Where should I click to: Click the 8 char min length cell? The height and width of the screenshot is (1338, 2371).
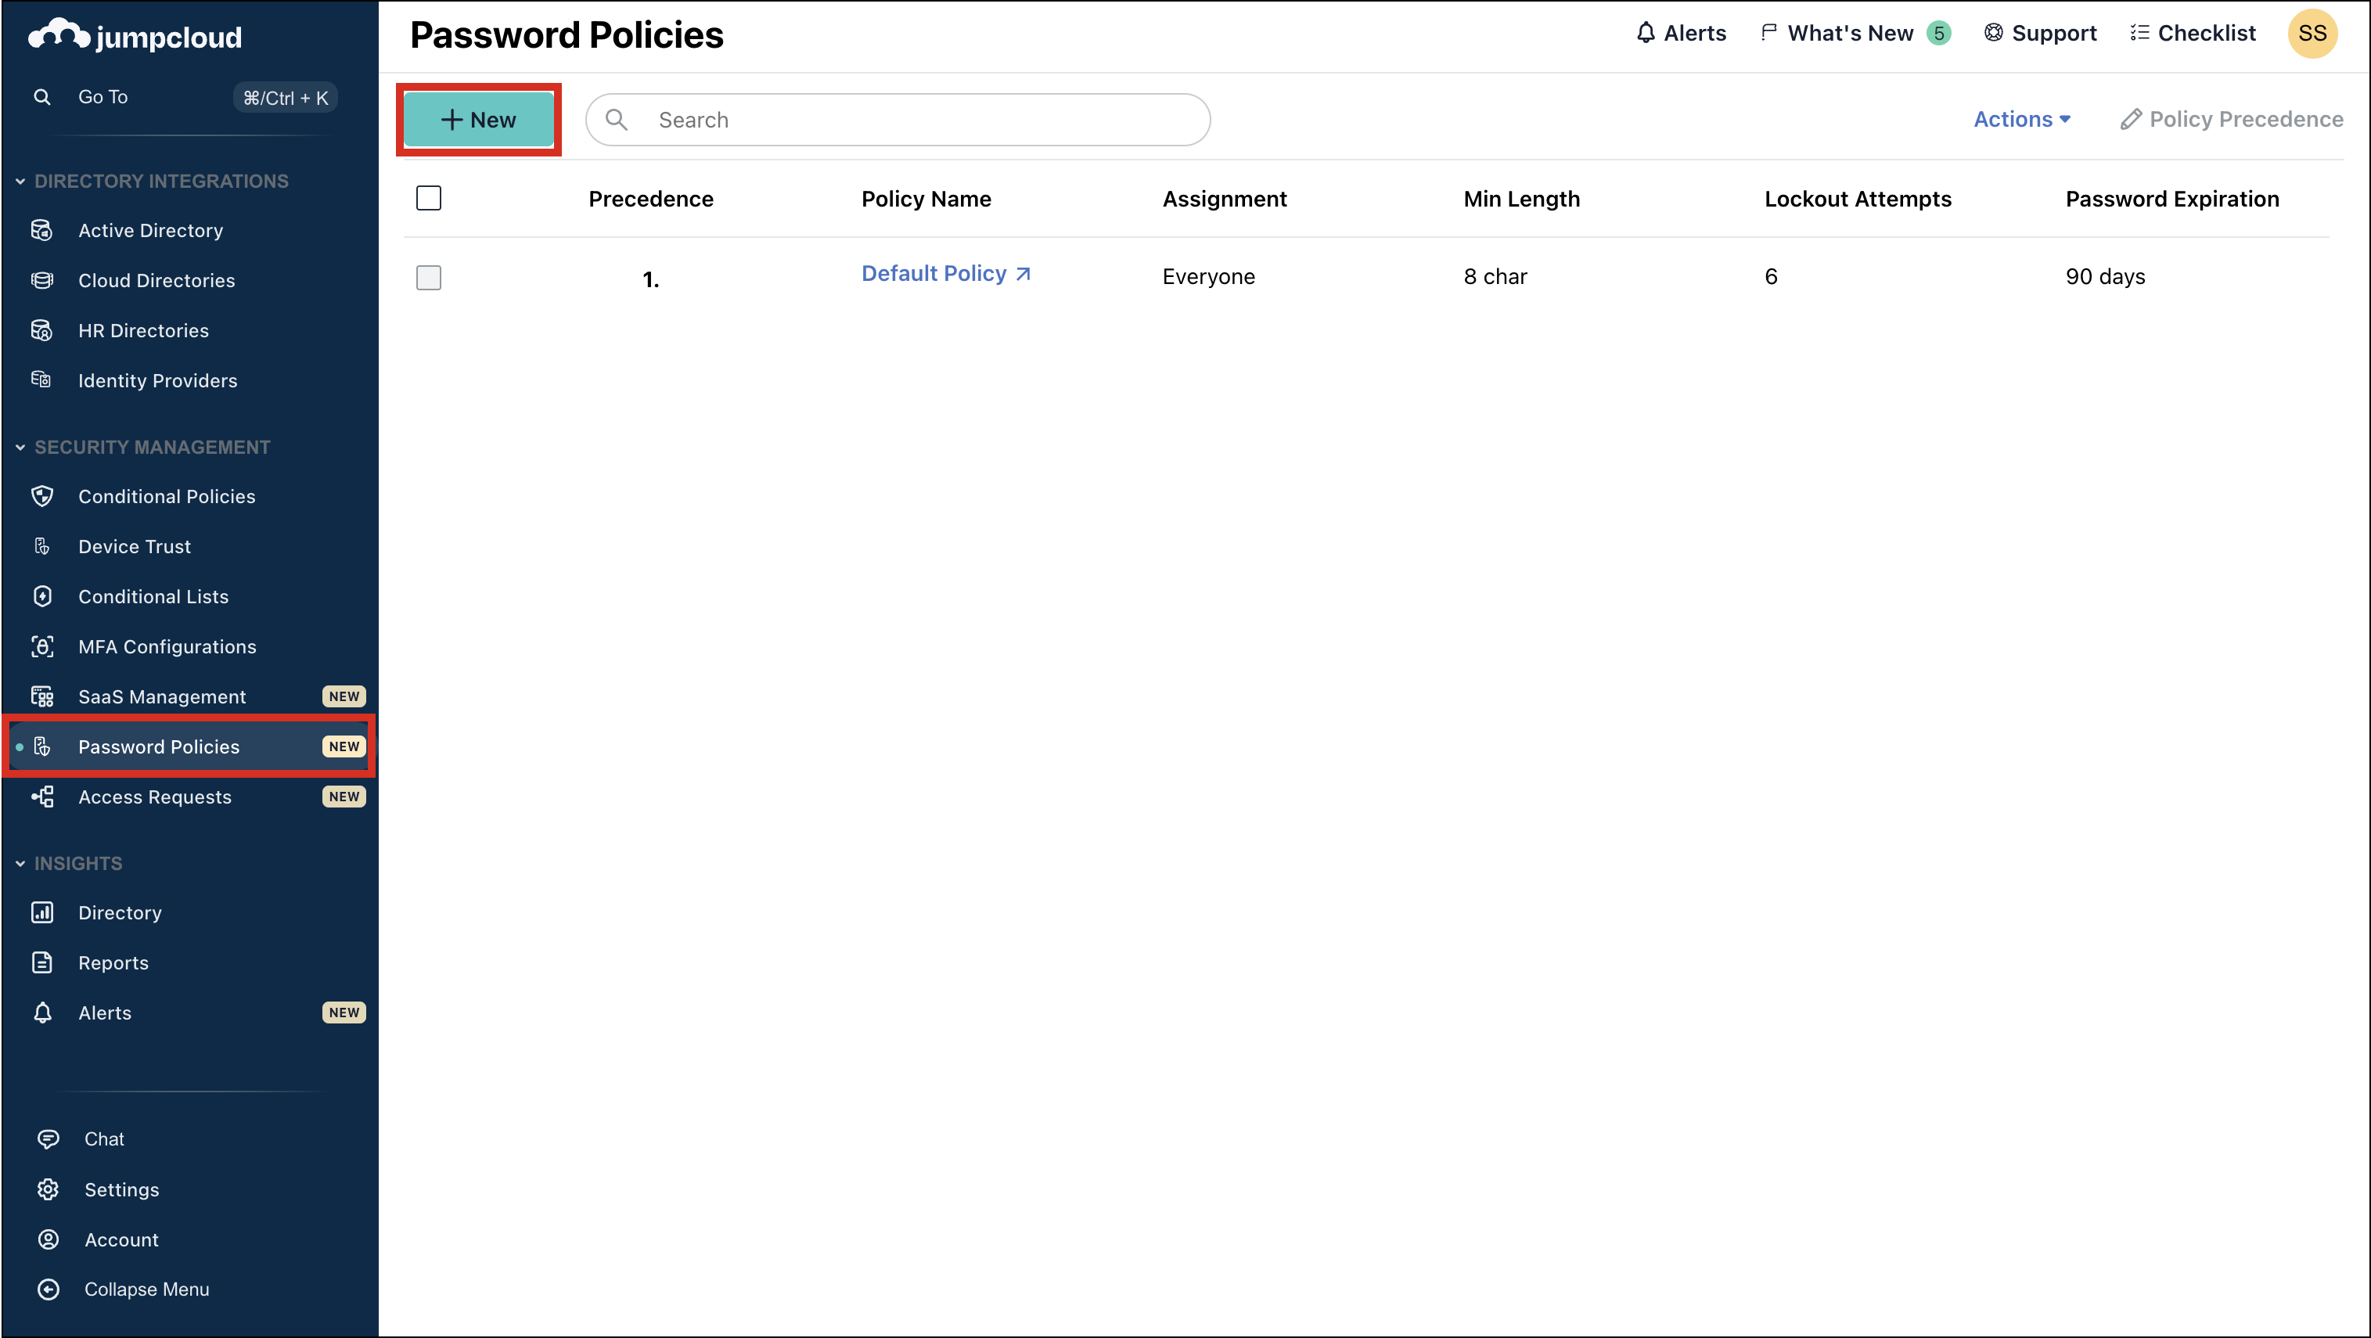click(1495, 277)
